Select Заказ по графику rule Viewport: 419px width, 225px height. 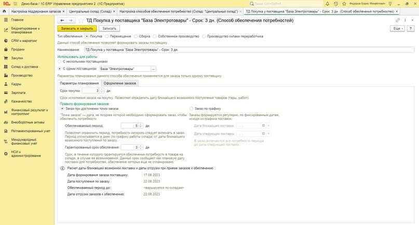(x=192, y=109)
